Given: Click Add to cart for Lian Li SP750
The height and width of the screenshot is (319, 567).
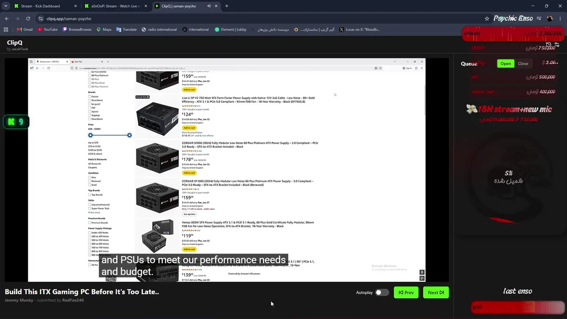Looking at the screenshot, I should tap(189, 128).
